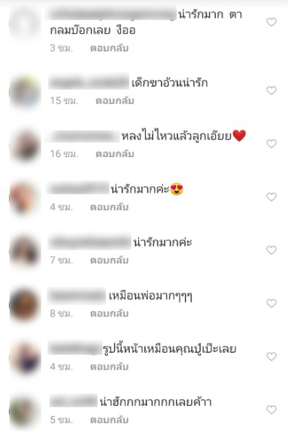Tap ตอบกลับ under the 7 ชม. comment
The image size is (288, 443).
coord(109,260)
